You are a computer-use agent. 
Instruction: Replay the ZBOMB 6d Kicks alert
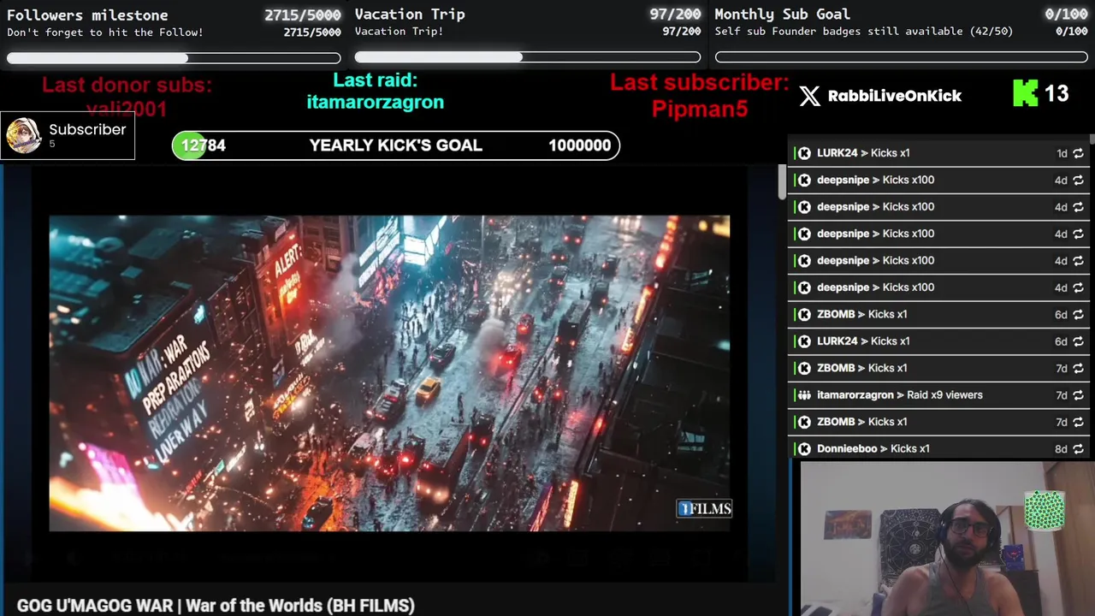pyautogui.click(x=1078, y=314)
